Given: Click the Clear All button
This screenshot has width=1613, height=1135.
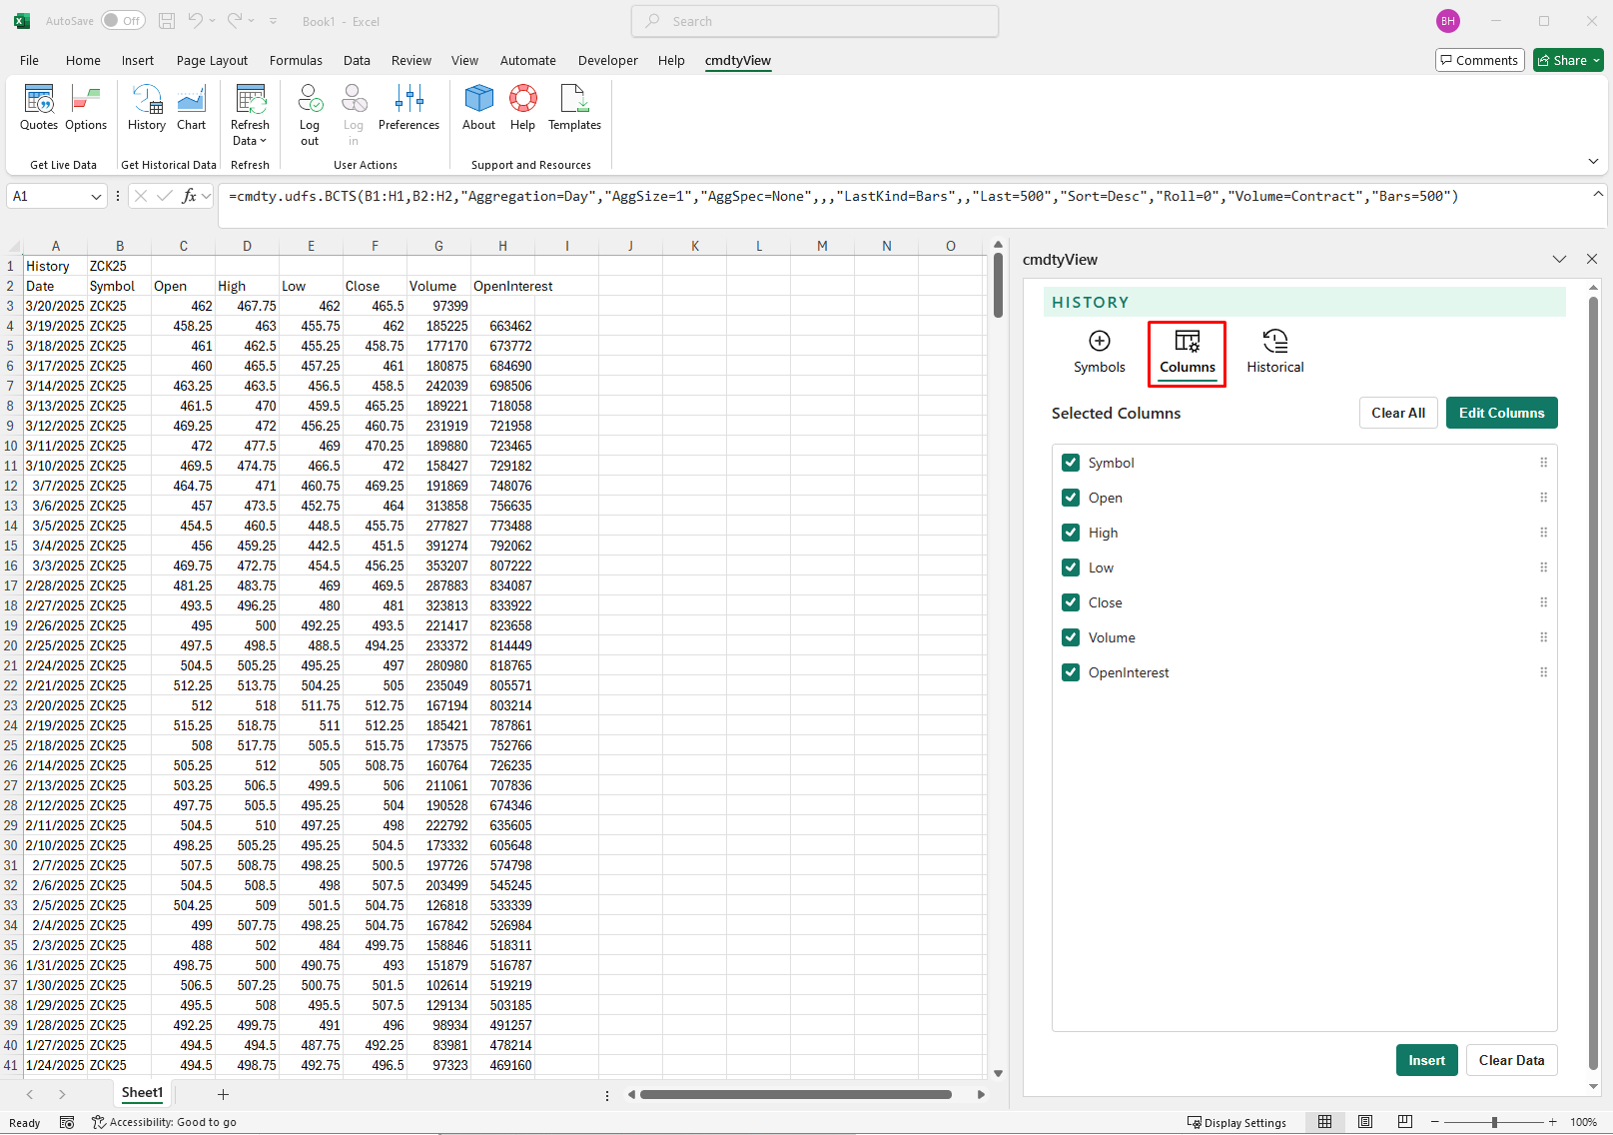Looking at the screenshot, I should click(1397, 413).
